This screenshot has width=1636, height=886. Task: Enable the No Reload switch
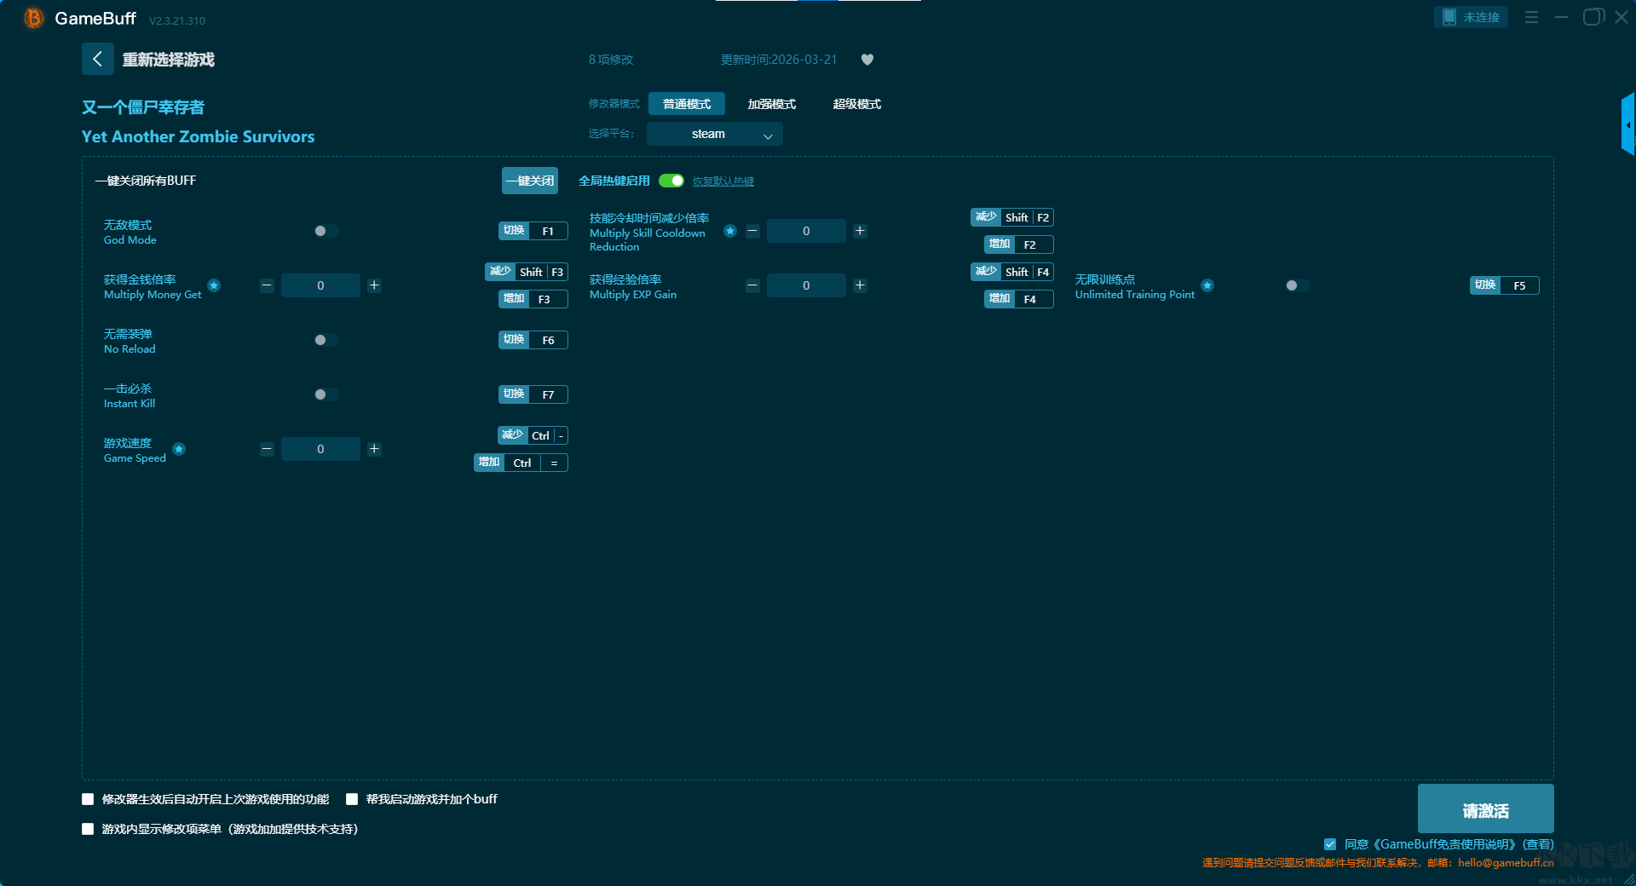tap(325, 340)
